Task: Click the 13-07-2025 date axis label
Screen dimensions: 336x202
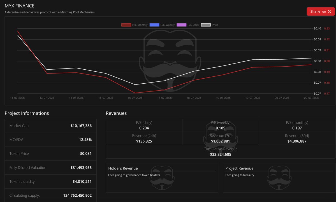Action: (x=47, y=98)
